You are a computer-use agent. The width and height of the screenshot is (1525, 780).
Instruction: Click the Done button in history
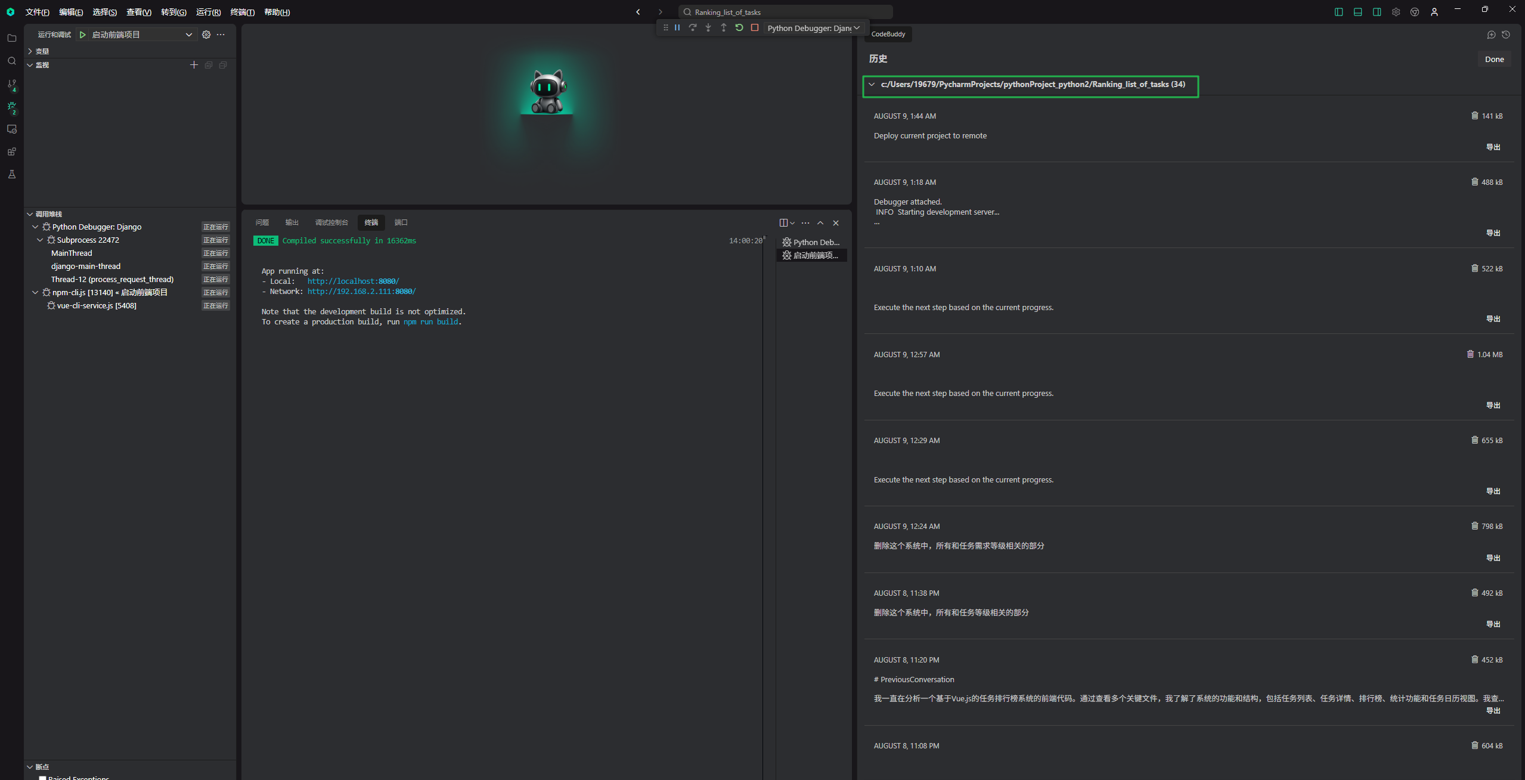(1494, 59)
